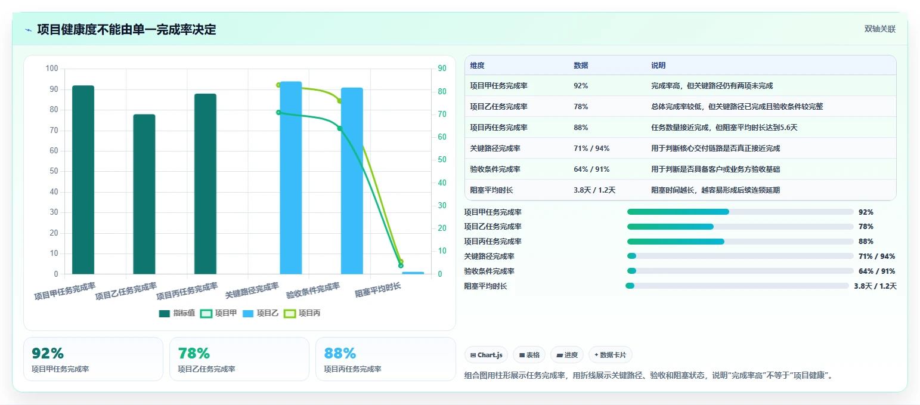Open the 88% 项目丙 KPI card
Image resolution: width=920 pixels, height=405 pixels.
(385, 359)
